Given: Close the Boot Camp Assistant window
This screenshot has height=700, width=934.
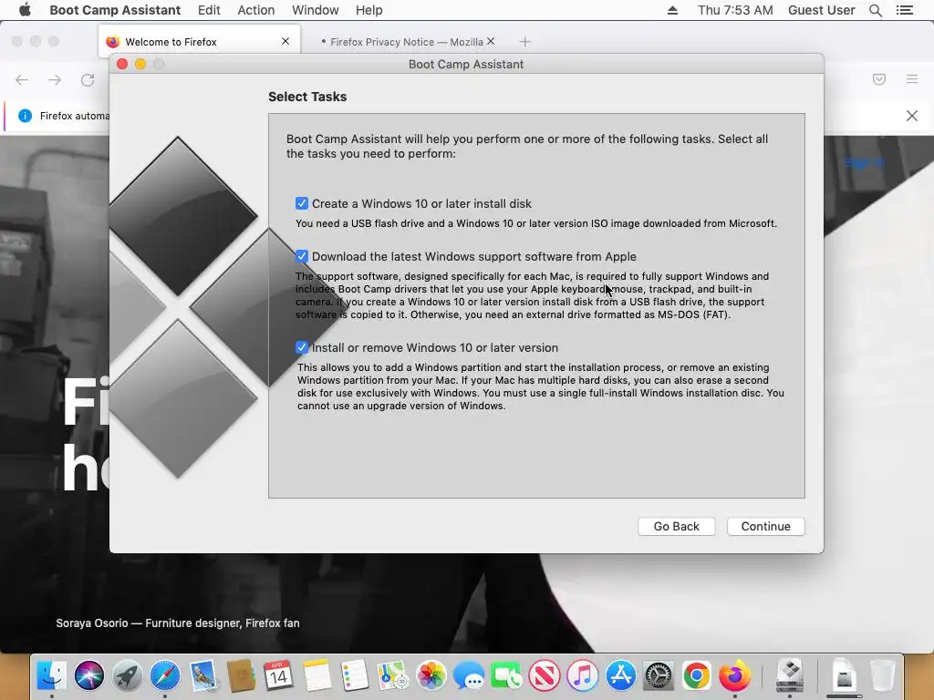Looking at the screenshot, I should (122, 64).
